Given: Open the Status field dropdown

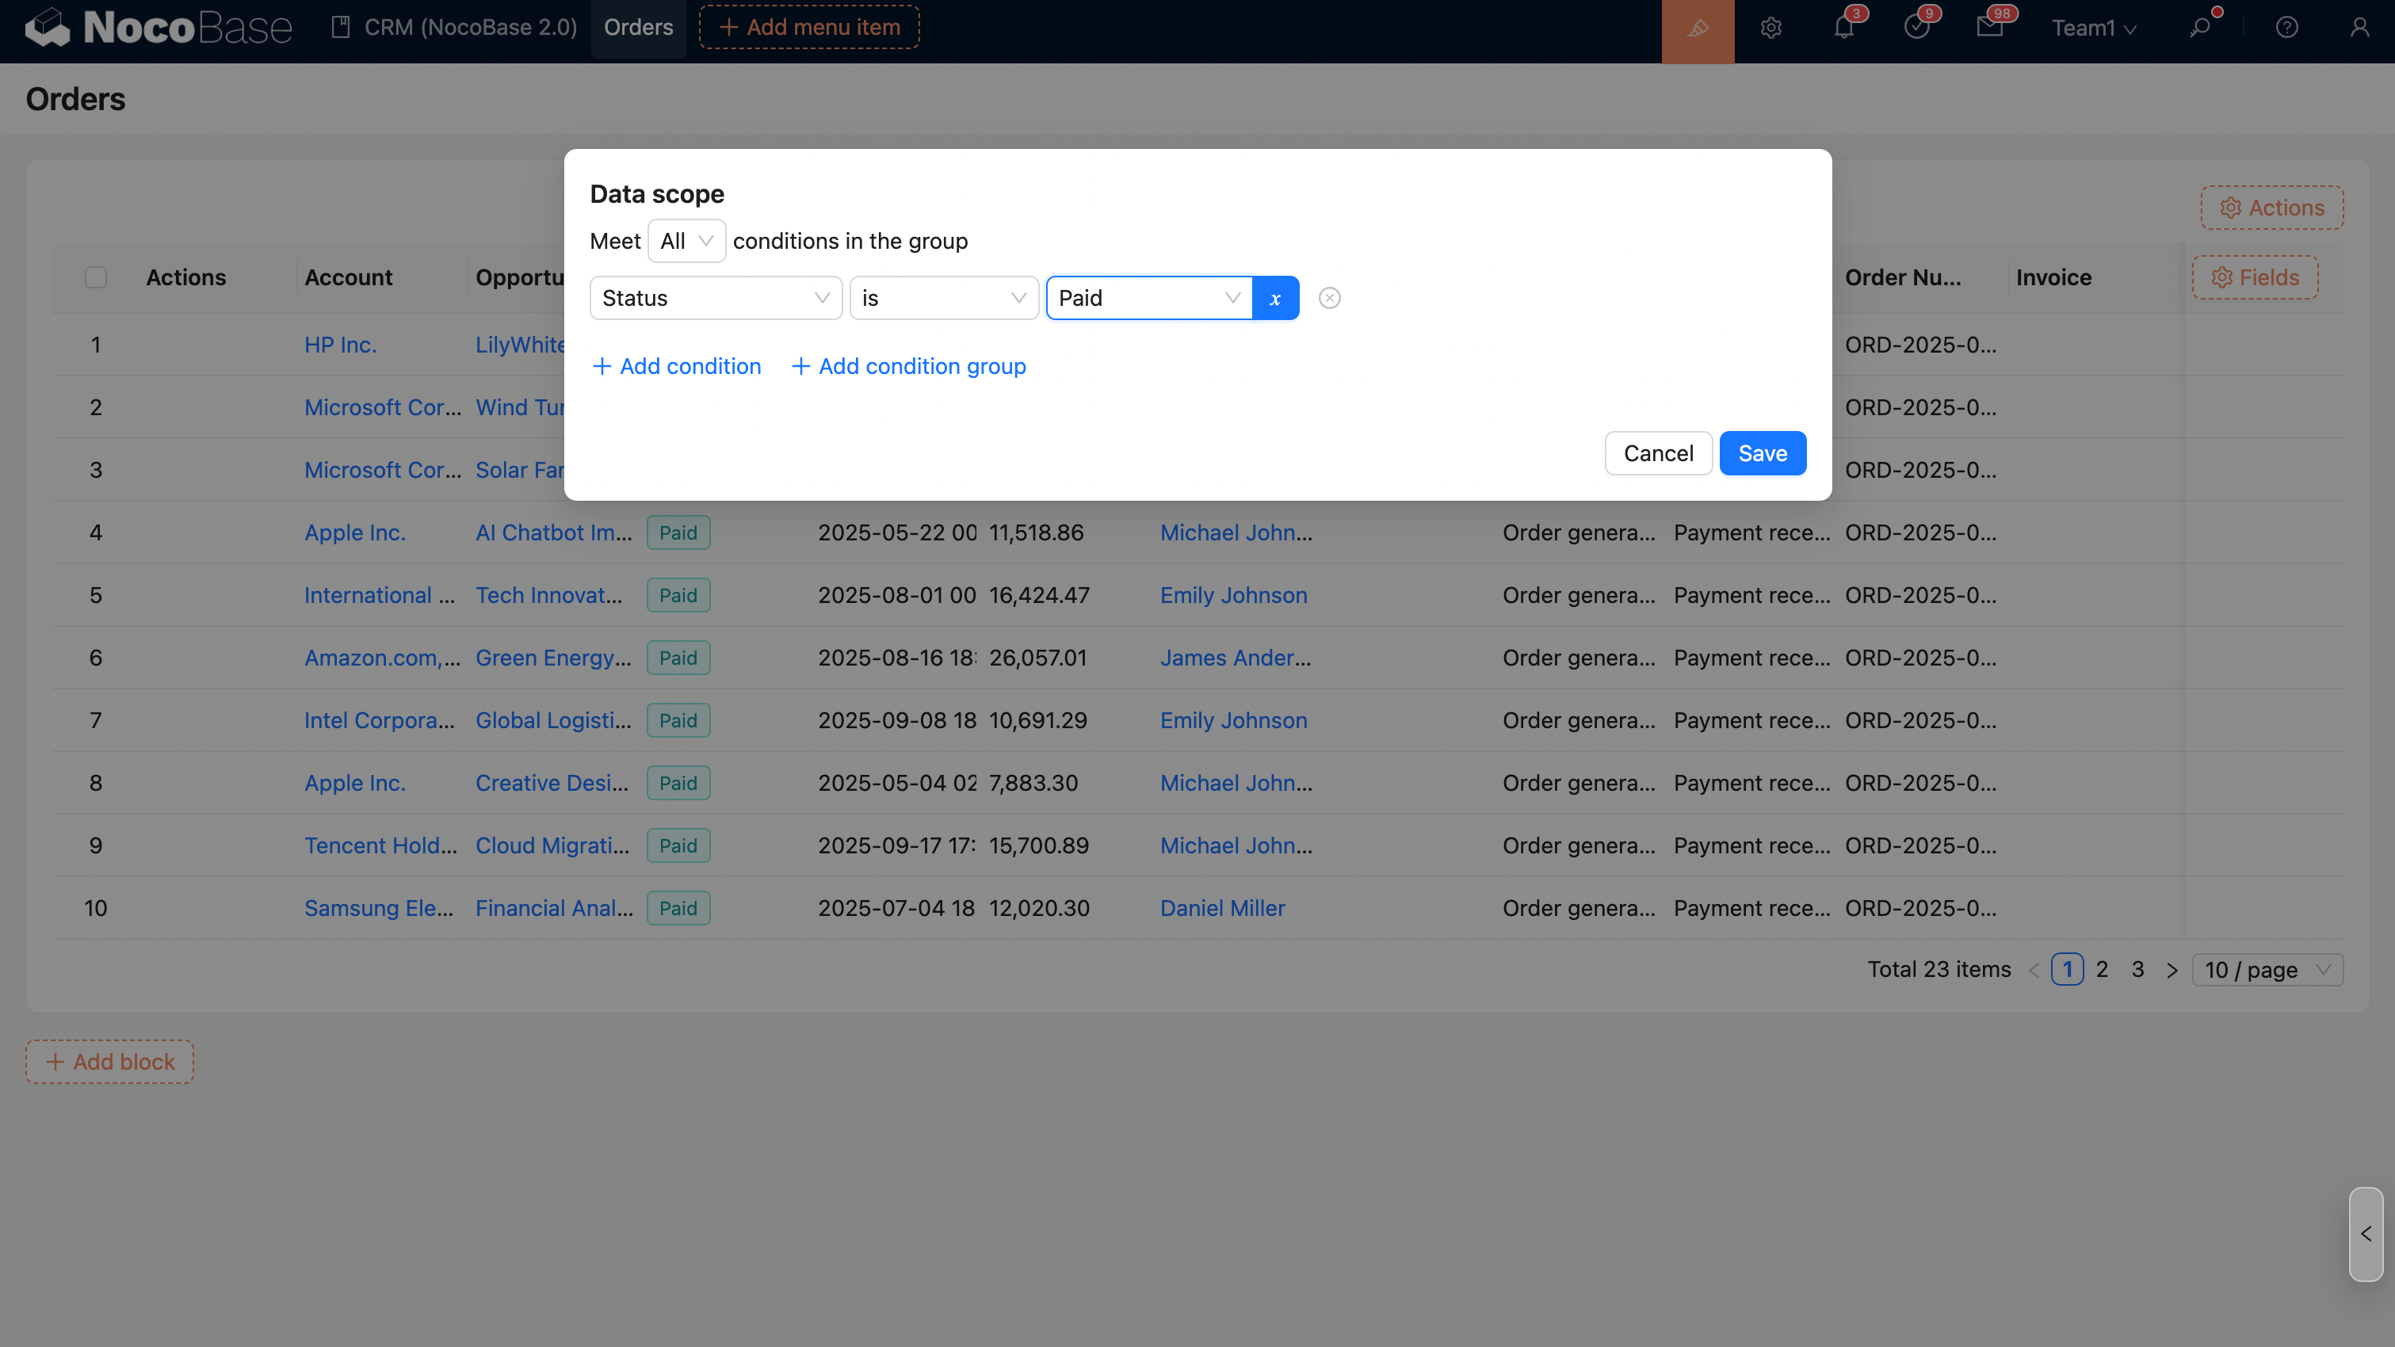Looking at the screenshot, I should [x=715, y=299].
